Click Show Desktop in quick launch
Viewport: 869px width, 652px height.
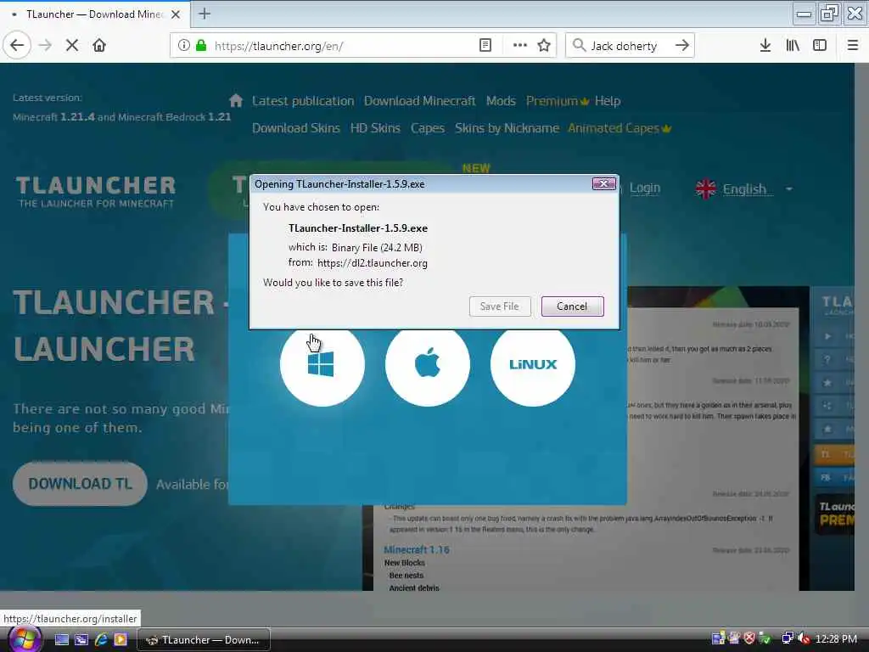click(x=61, y=639)
